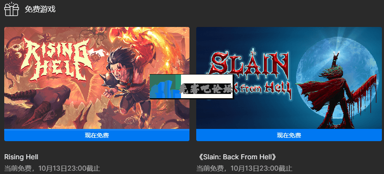Select the 免费游戏 section heading

40,9
